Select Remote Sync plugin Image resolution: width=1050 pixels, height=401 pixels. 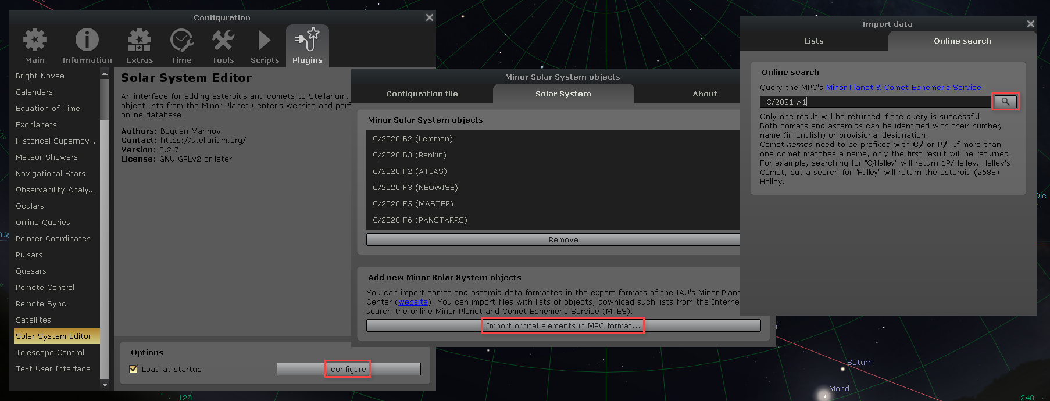57,303
